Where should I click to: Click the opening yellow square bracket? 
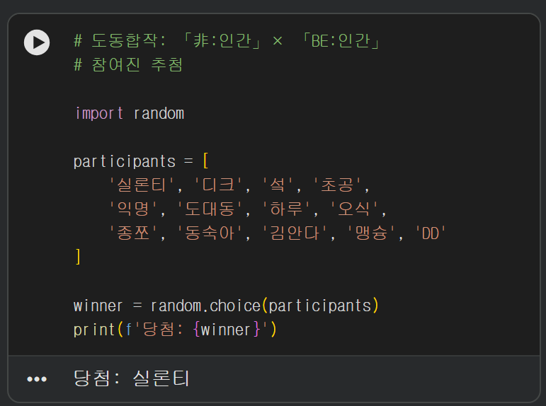(x=205, y=161)
